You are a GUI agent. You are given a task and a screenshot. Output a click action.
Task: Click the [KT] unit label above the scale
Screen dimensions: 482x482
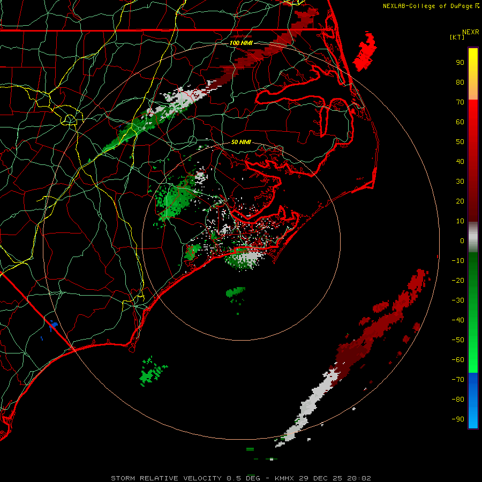pyautogui.click(x=457, y=37)
